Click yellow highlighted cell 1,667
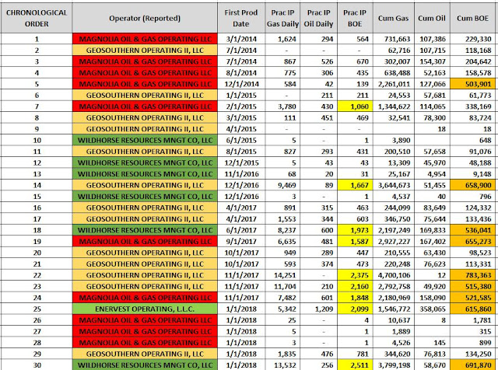This screenshot has height=370, width=498. coord(355,185)
